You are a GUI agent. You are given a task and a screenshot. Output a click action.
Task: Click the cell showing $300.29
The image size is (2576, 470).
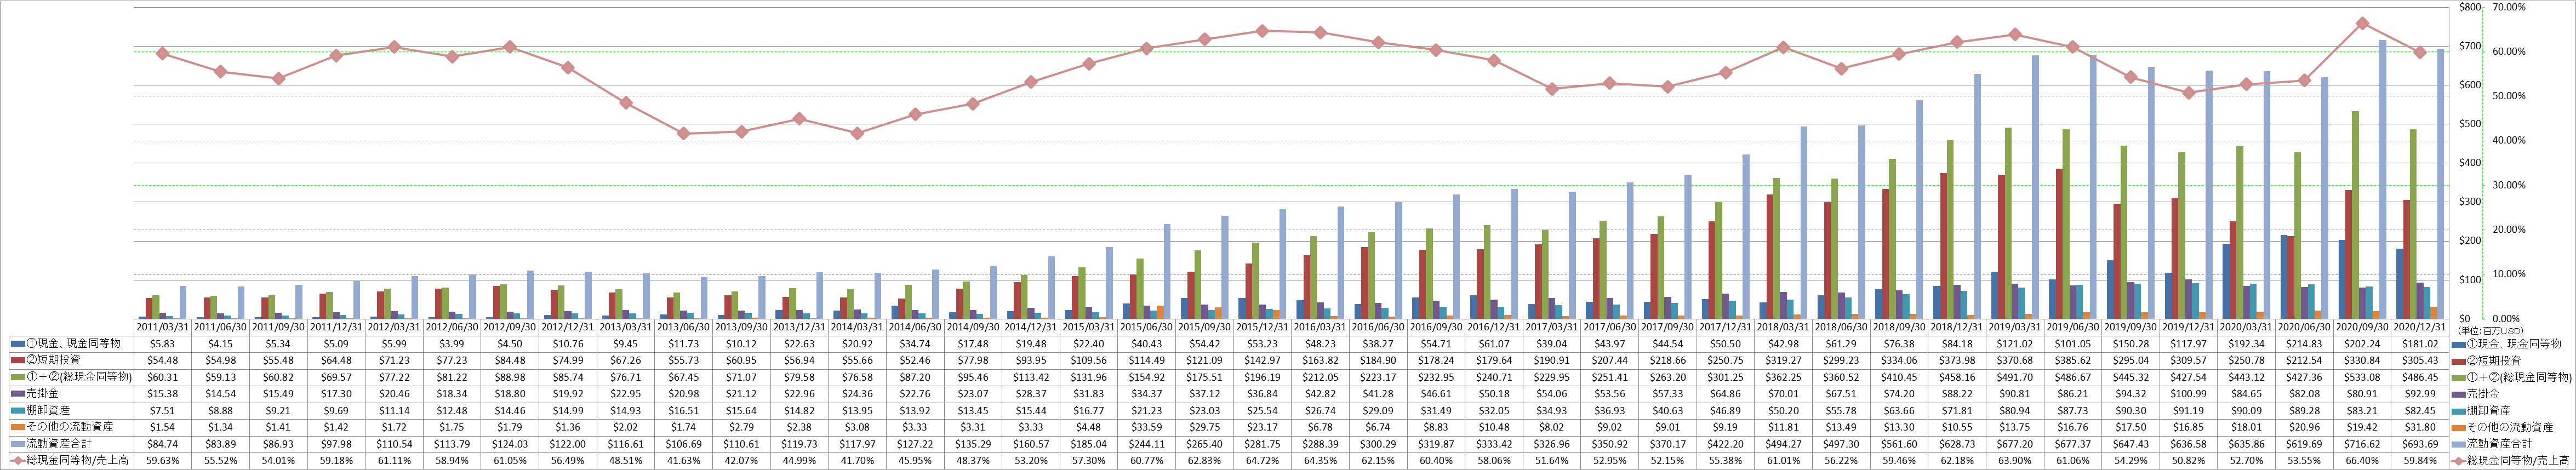pos(1379,444)
